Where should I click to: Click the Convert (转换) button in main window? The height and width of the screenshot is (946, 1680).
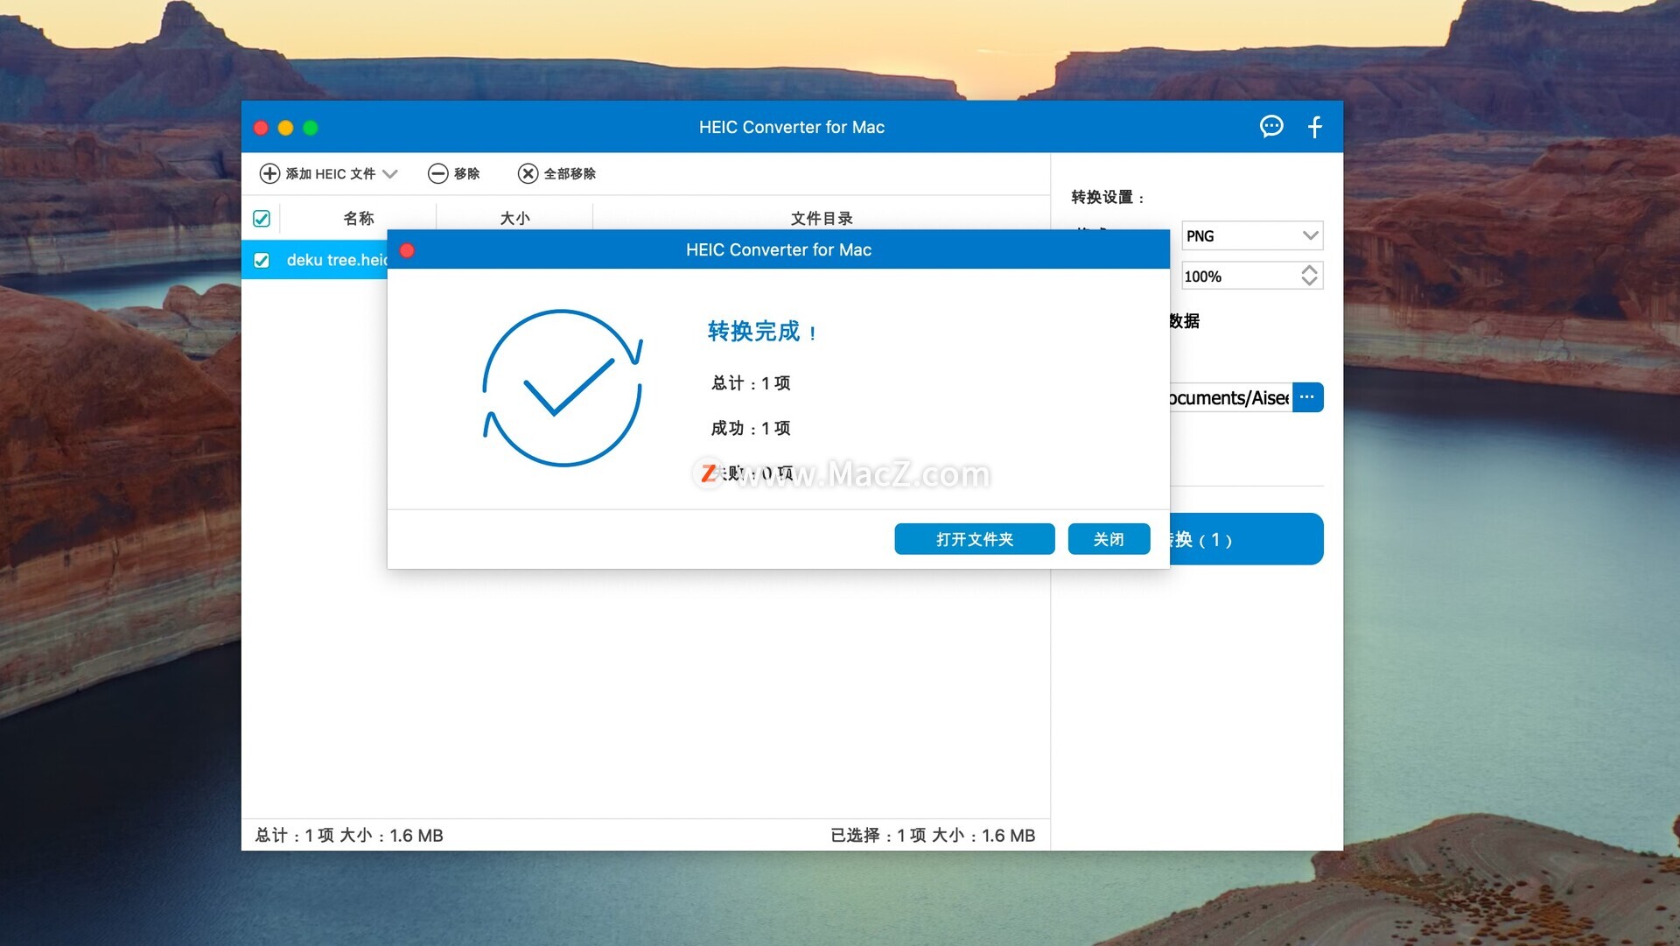click(1246, 539)
